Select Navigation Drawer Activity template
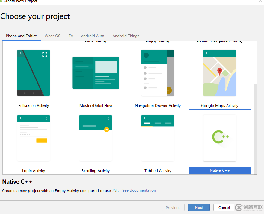Screen dimensions: 264x214 [x=158, y=73]
